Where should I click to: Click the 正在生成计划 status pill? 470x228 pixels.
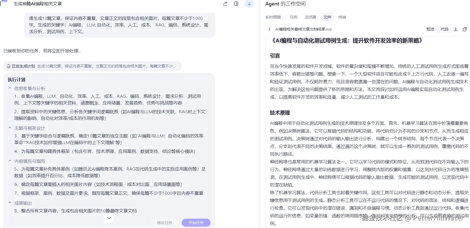(x=92, y=66)
